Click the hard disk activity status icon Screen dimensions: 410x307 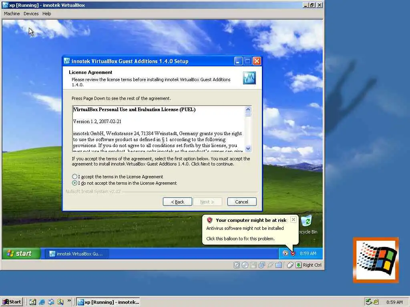pyautogui.click(x=236, y=265)
